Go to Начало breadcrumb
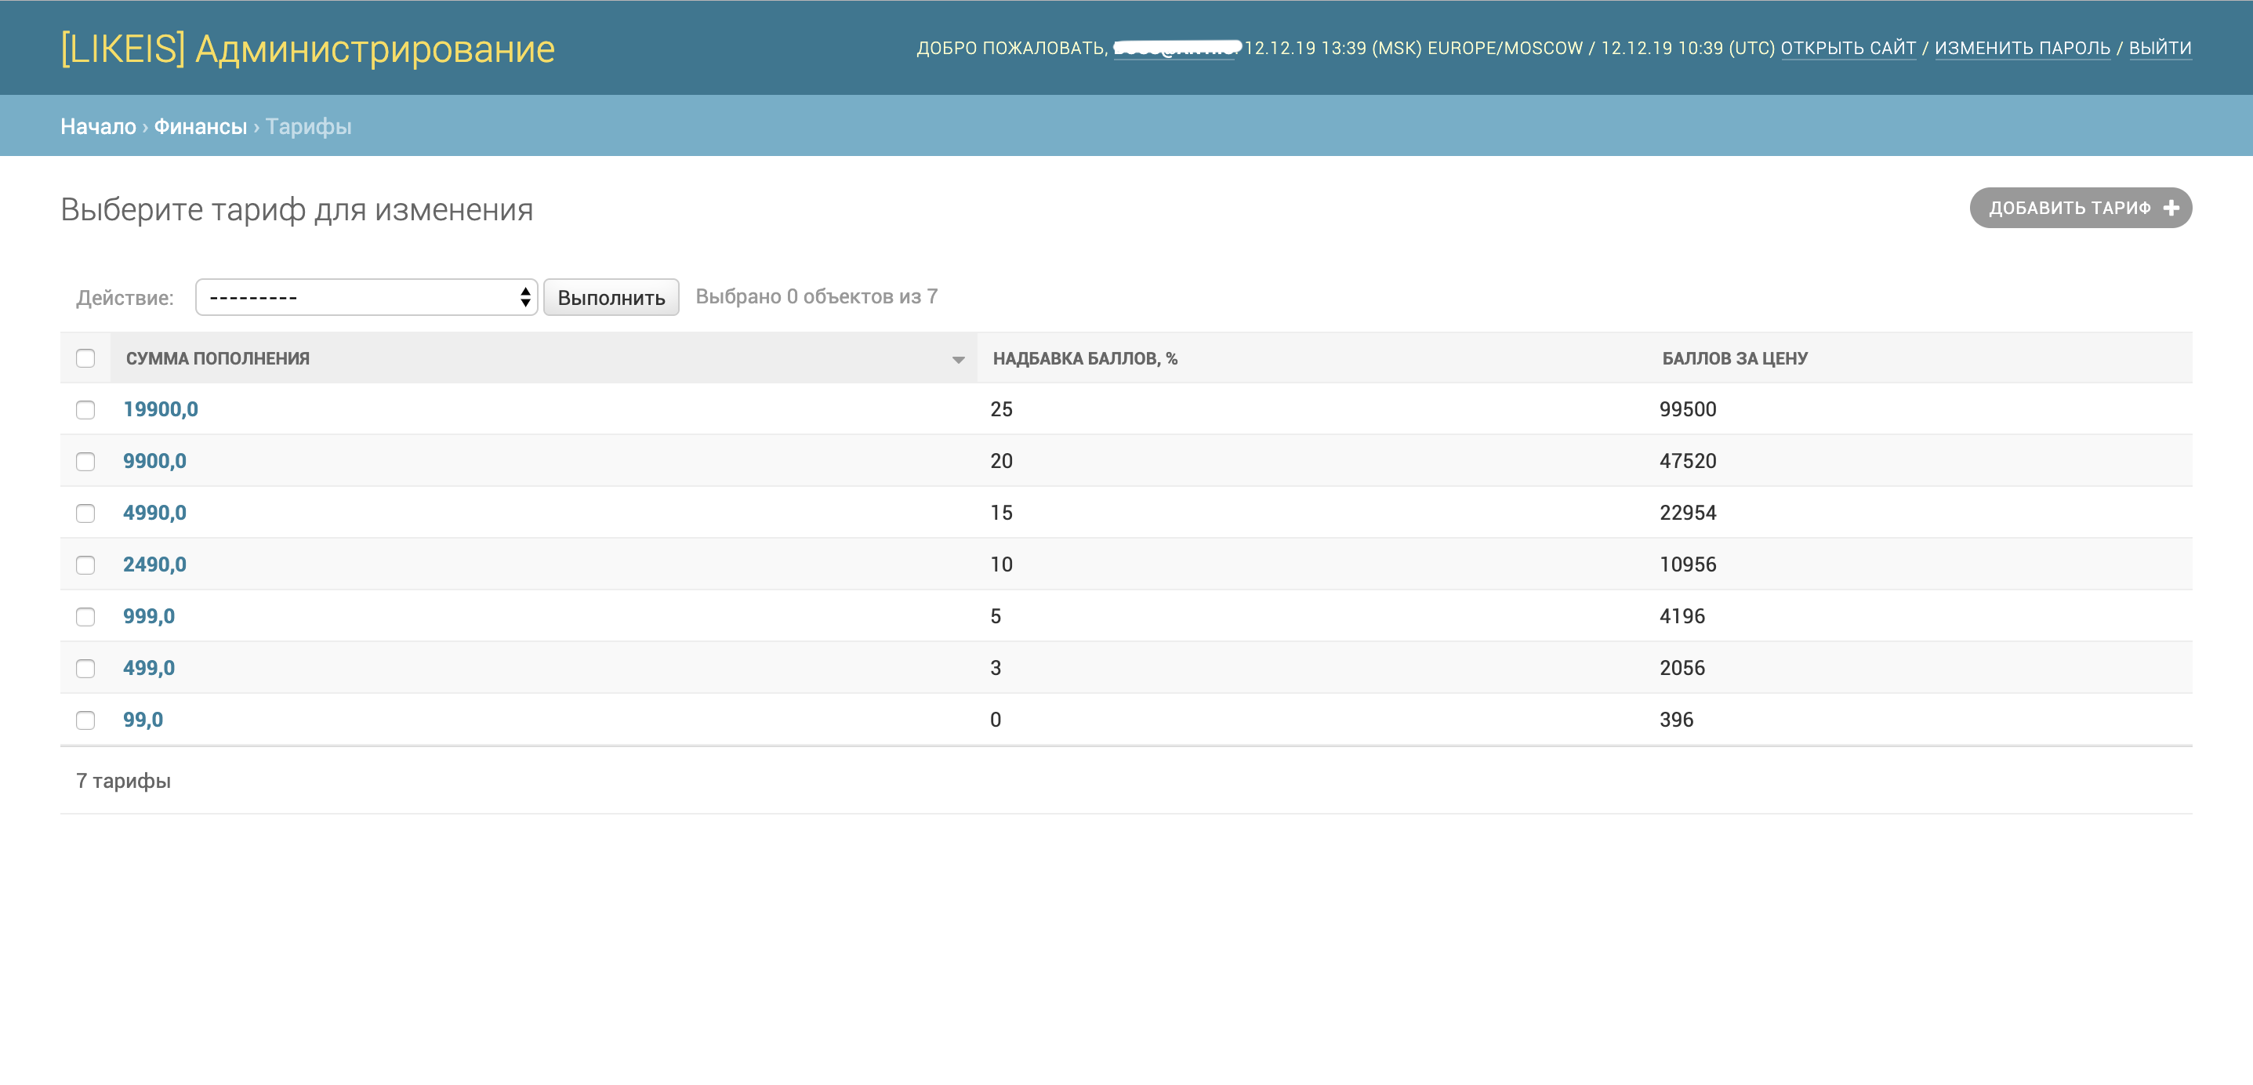 pyautogui.click(x=98, y=127)
